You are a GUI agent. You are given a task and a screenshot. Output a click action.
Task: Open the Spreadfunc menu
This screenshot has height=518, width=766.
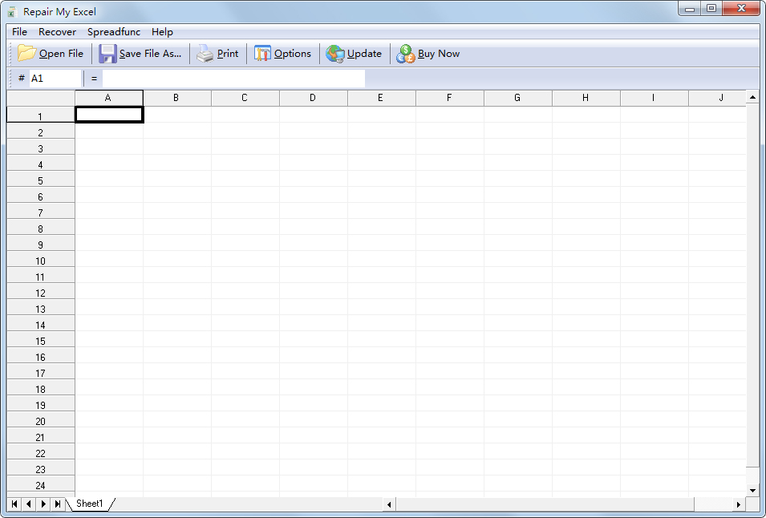coord(113,32)
